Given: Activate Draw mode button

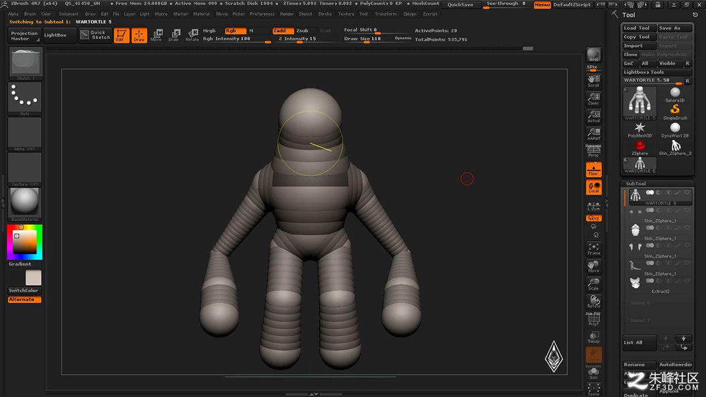Looking at the screenshot, I should (x=139, y=35).
